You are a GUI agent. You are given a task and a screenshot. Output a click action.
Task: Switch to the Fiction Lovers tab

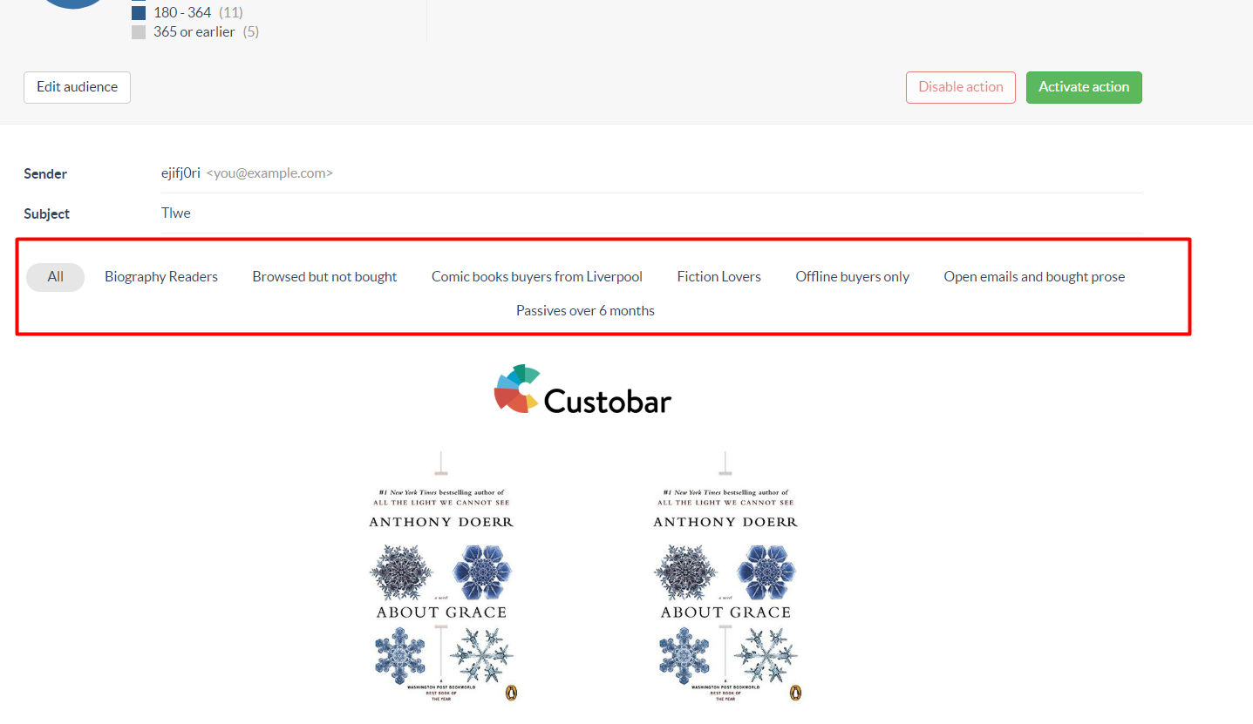click(x=718, y=277)
